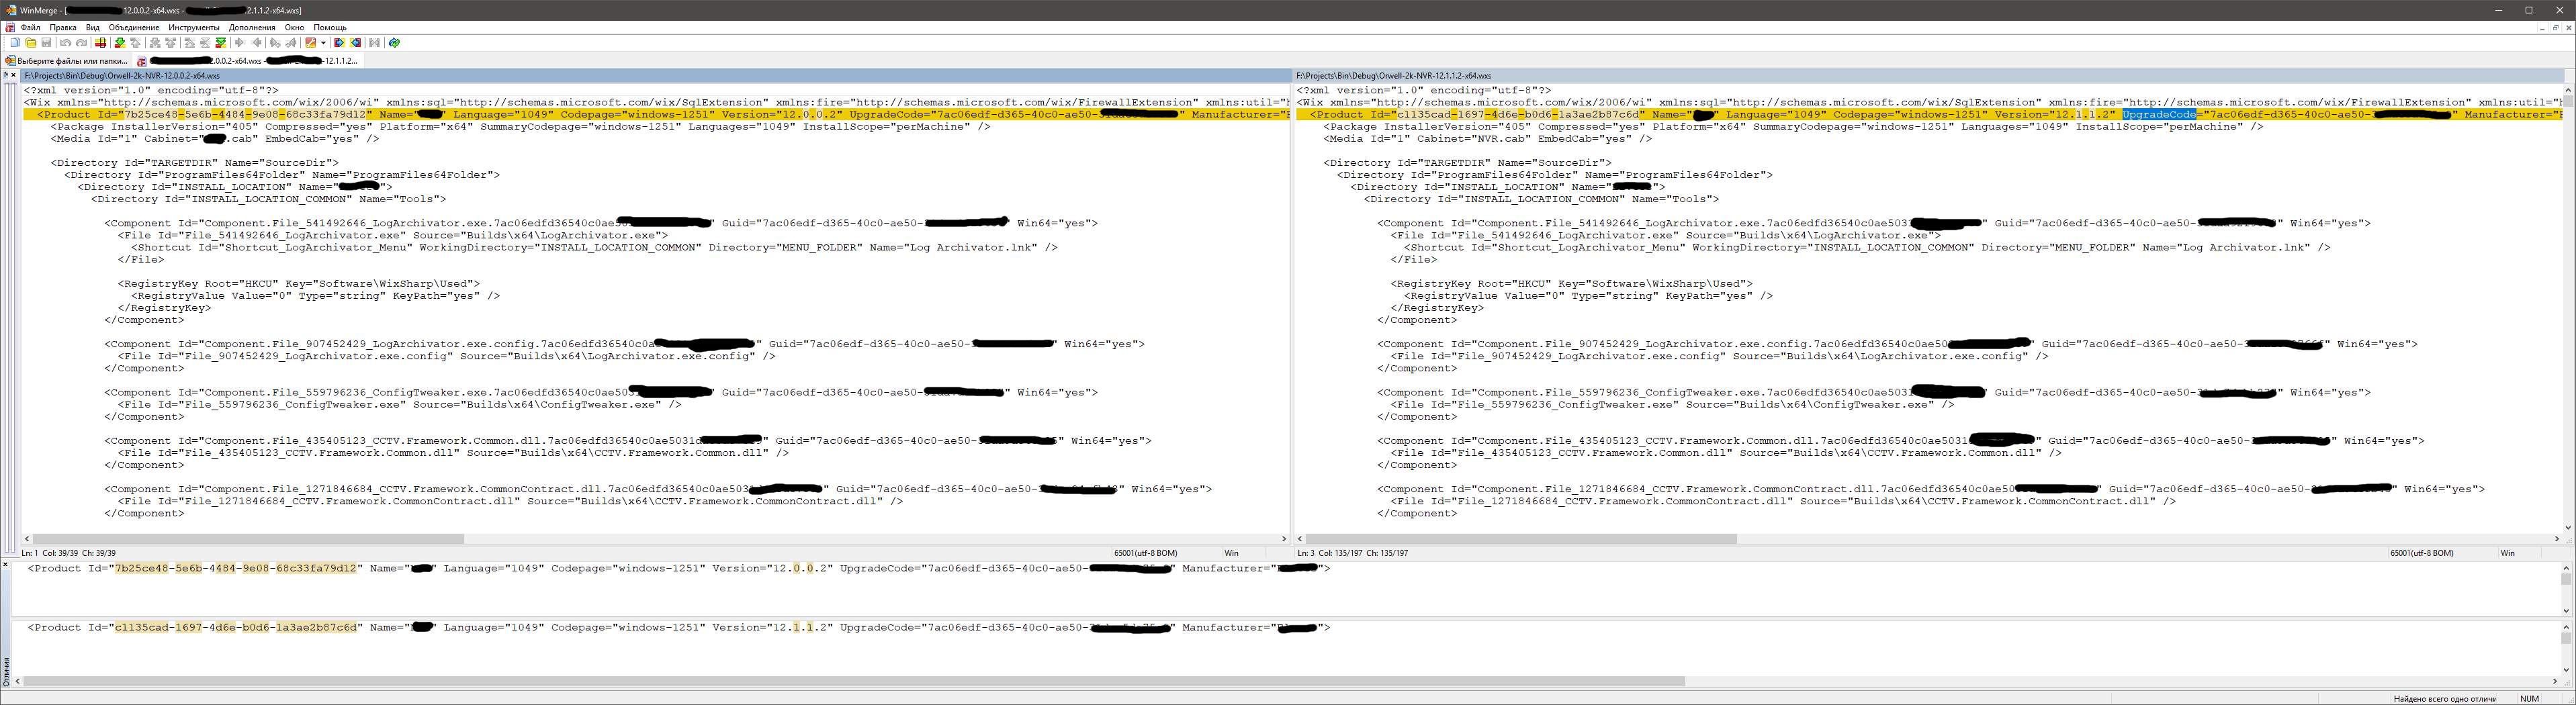Click the right arrow of the left pane scrollbar
This screenshot has height=705, width=2576.
coord(1284,539)
